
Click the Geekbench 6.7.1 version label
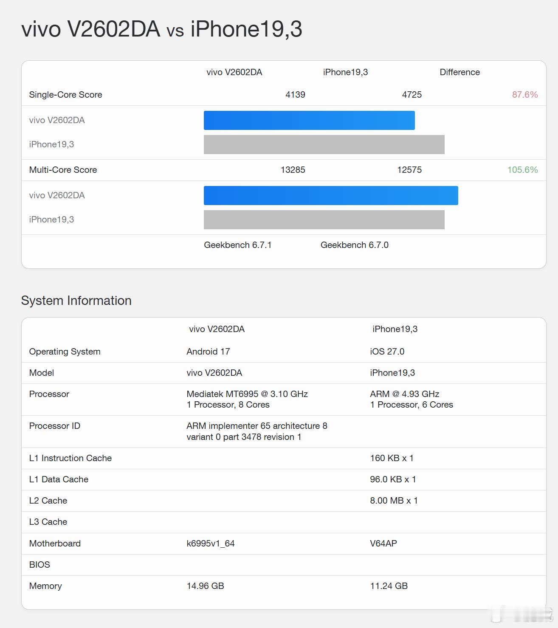[238, 245]
